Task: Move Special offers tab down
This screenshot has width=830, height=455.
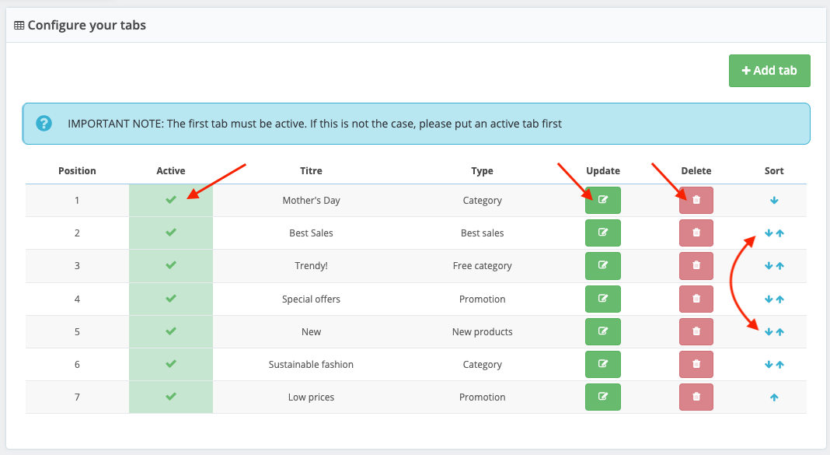Action: [769, 299]
